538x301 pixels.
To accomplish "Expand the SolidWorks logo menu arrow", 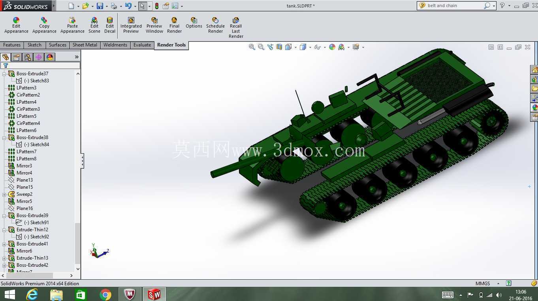I will [x=54, y=6].
